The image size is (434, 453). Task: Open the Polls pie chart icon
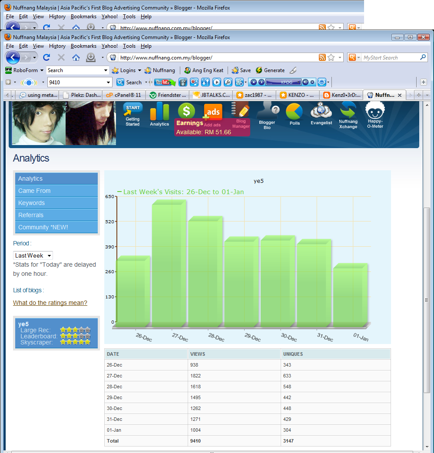click(x=295, y=114)
